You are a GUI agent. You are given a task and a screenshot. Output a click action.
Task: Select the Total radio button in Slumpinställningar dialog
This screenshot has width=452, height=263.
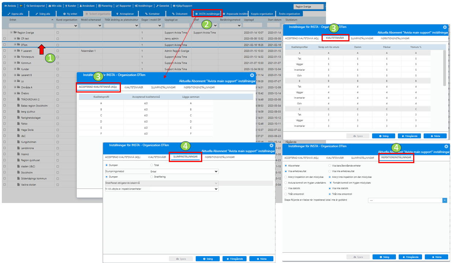pos(151,165)
